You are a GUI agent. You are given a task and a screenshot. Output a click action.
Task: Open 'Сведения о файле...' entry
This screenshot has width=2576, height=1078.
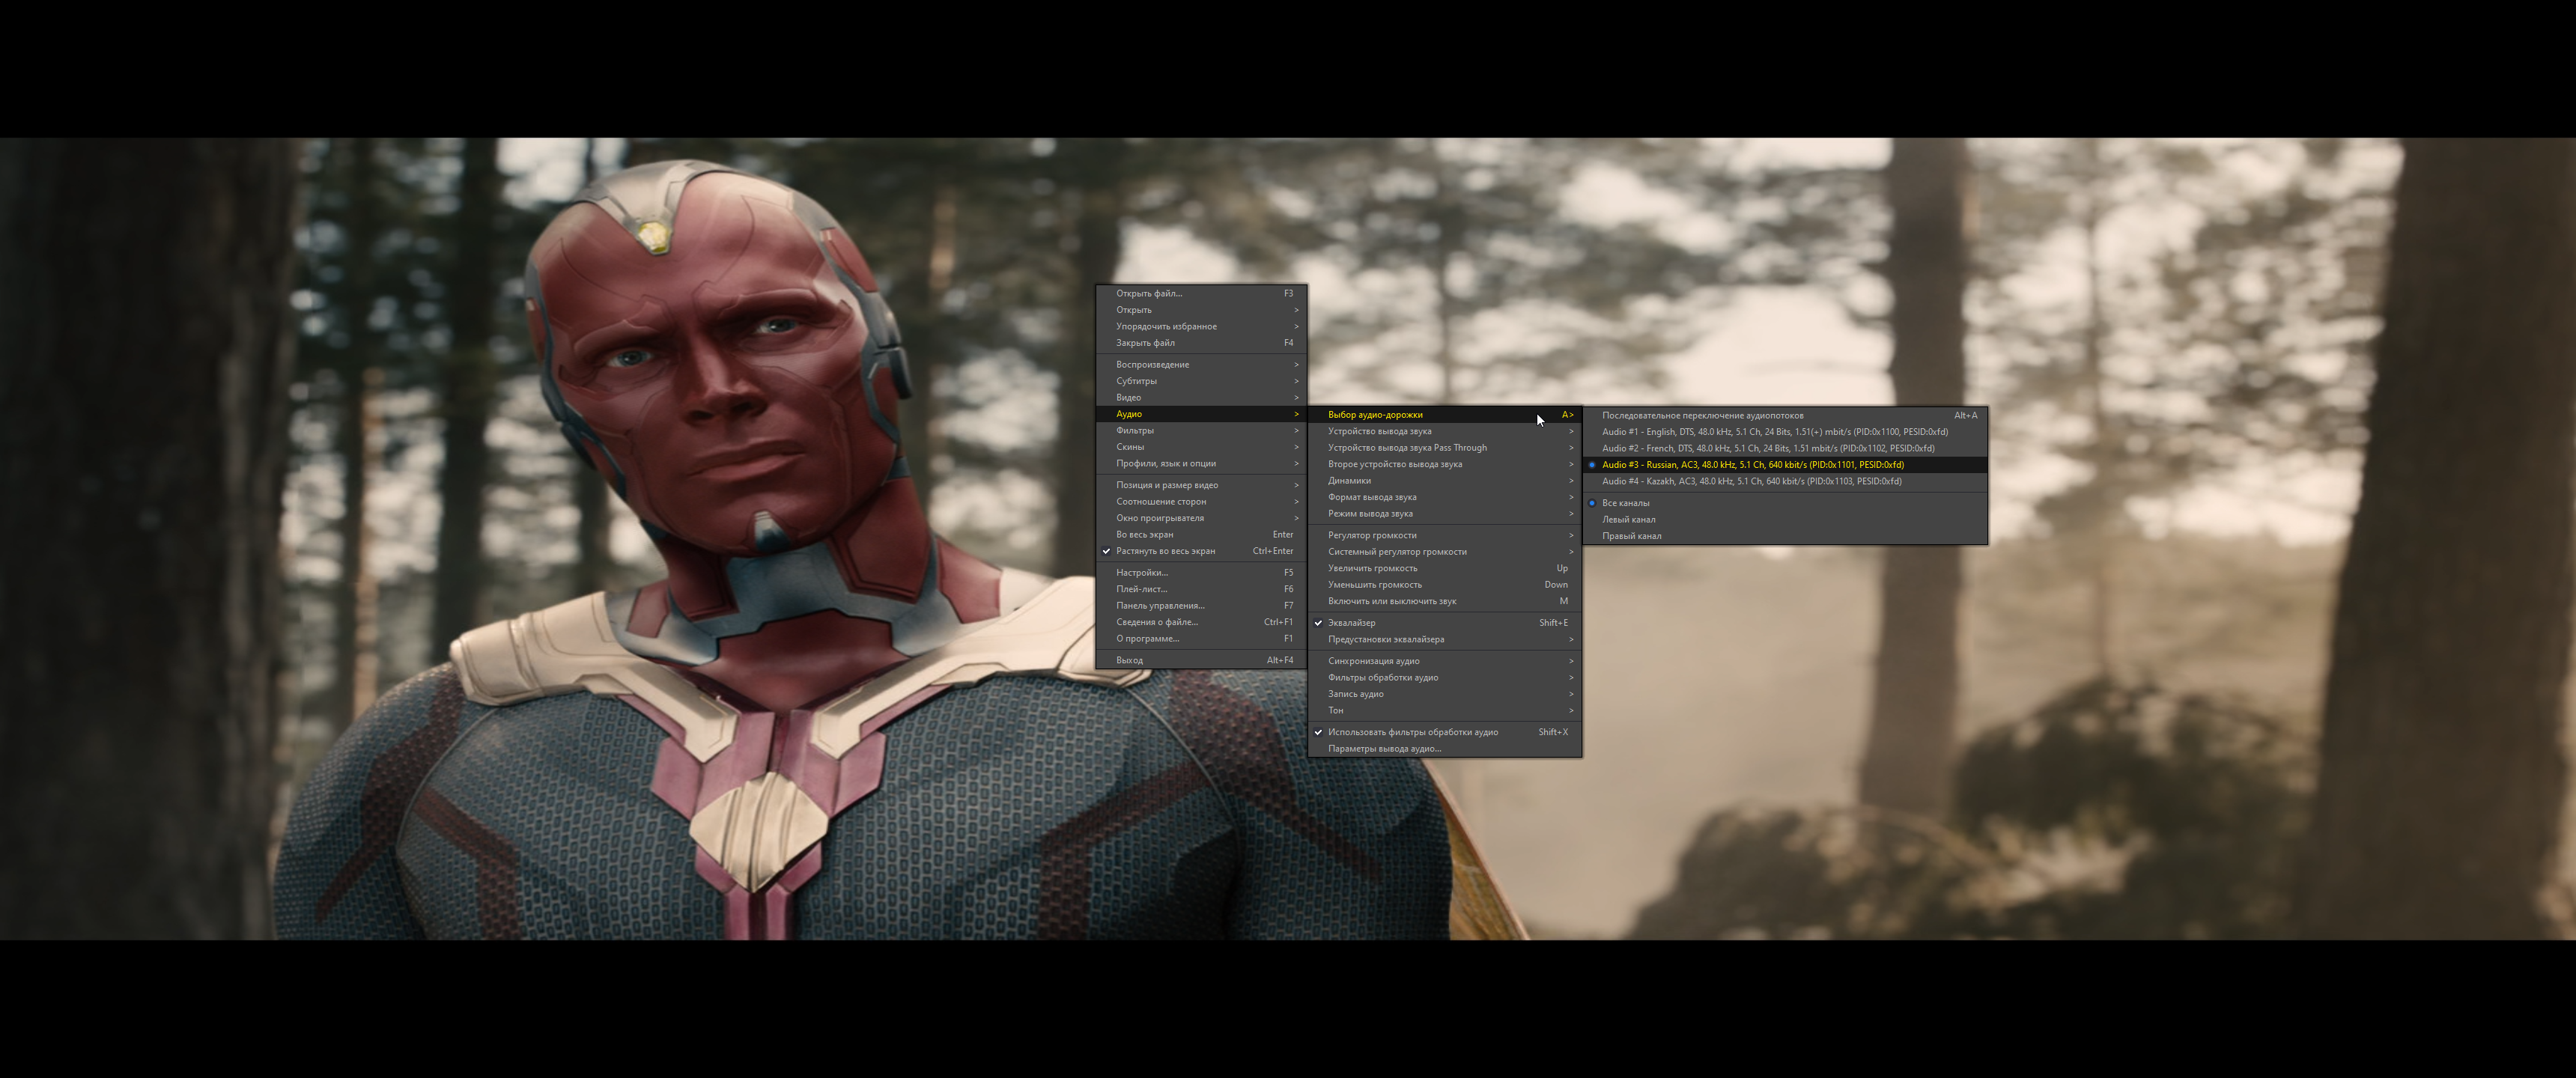point(1201,622)
